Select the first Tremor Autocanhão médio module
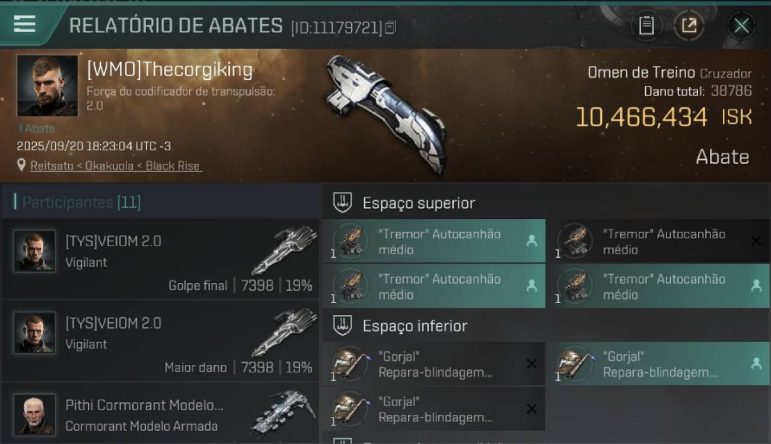The height and width of the screenshot is (444, 771). [434, 241]
